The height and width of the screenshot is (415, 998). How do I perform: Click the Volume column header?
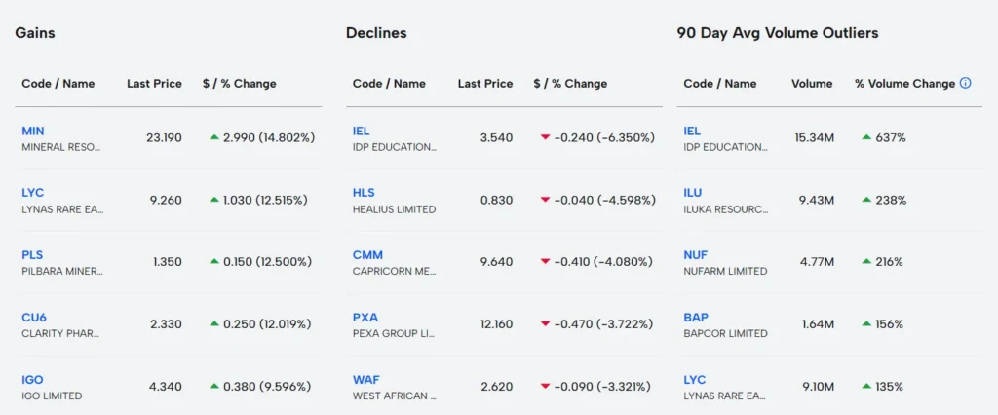click(812, 84)
